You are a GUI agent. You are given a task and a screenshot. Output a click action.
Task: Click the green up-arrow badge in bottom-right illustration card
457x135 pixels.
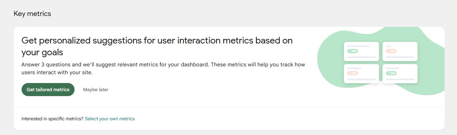pos(391,73)
